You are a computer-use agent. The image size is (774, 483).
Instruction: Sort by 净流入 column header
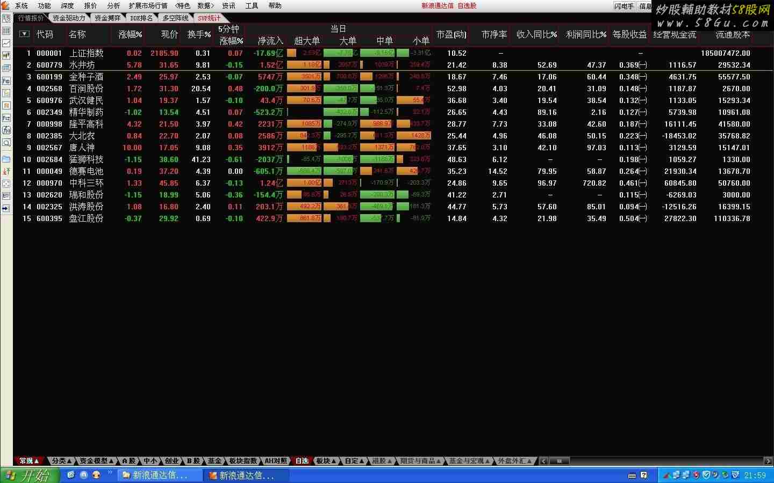click(270, 41)
